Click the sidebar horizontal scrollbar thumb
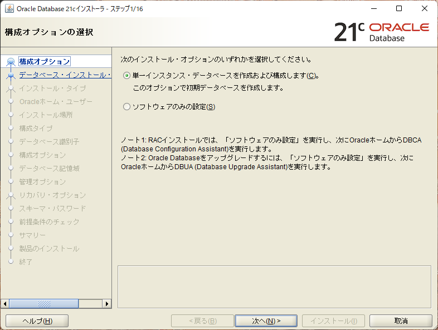This screenshot has height=330, width=438. pos(44,303)
